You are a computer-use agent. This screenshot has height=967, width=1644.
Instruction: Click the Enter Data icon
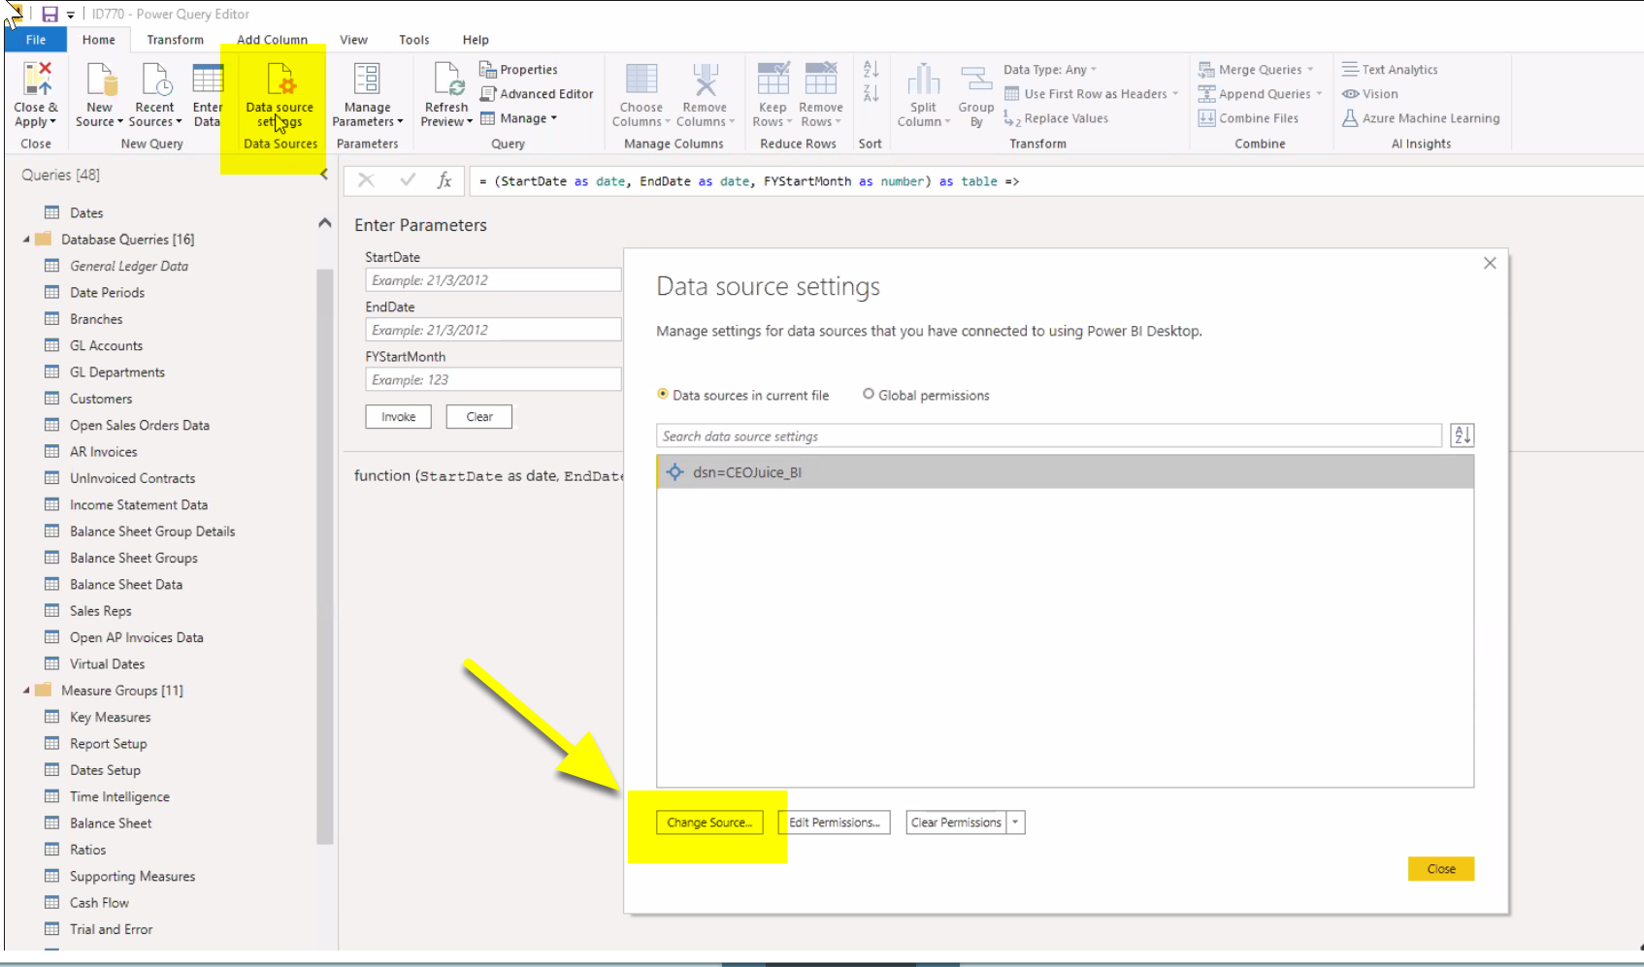coord(208,79)
